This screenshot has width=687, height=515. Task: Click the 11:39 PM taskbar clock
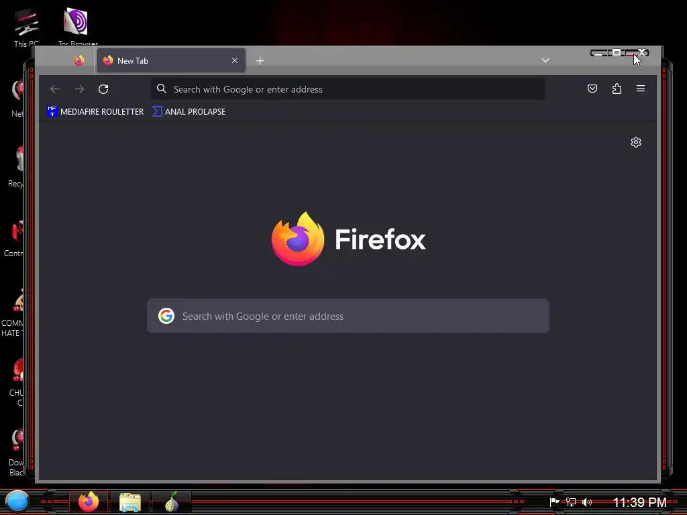click(639, 502)
